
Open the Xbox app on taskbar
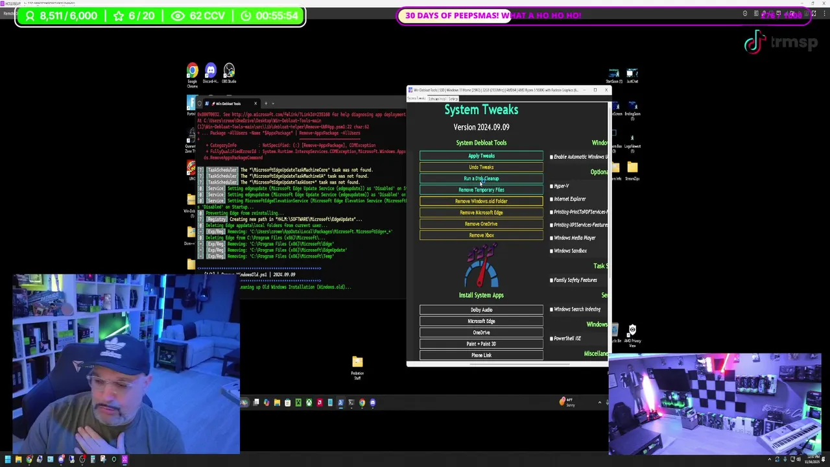click(x=309, y=403)
